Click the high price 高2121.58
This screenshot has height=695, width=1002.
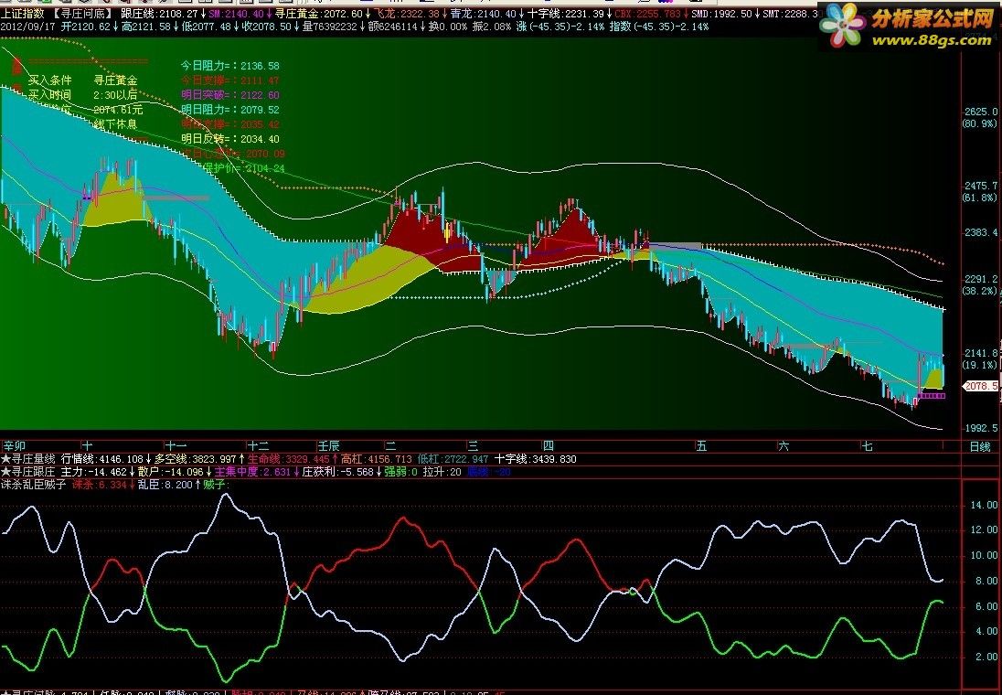click(x=146, y=27)
